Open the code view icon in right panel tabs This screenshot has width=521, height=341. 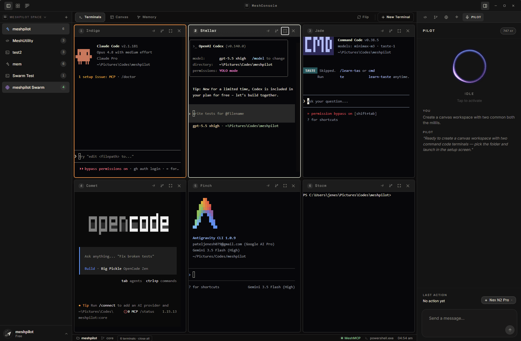pos(425,17)
